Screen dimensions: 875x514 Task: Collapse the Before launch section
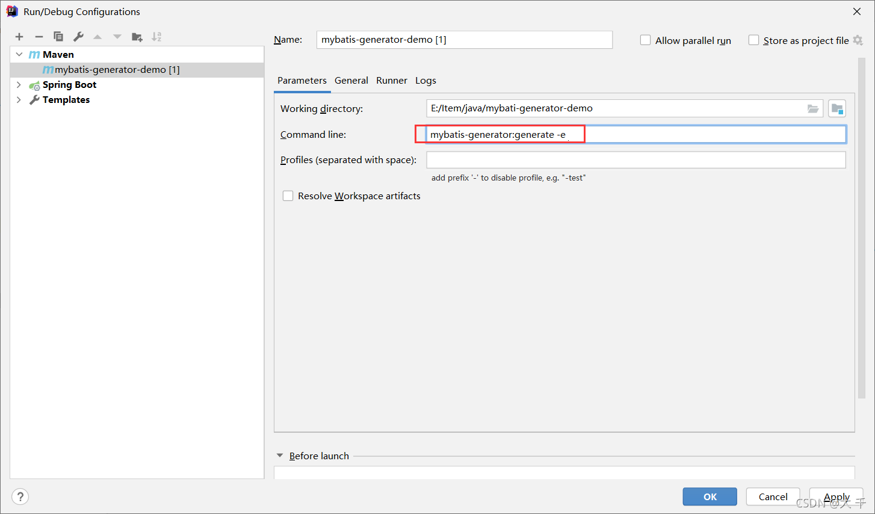(280, 456)
